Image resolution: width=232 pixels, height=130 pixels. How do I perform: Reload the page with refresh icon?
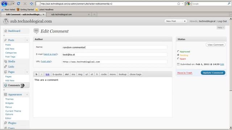click(x=18, y=4)
